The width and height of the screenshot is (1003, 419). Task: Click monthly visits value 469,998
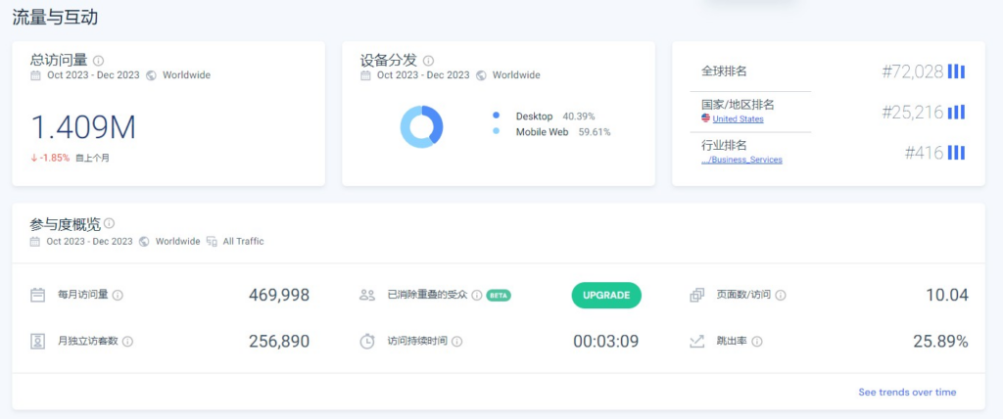tap(279, 296)
